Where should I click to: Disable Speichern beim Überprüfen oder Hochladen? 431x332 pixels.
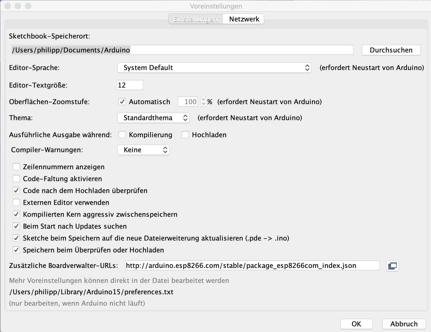pos(16,250)
